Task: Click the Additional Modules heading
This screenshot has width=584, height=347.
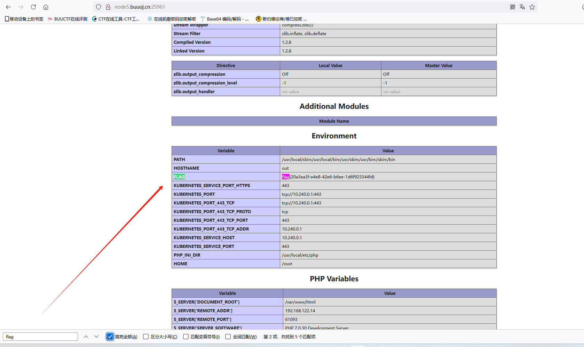Action: (334, 106)
